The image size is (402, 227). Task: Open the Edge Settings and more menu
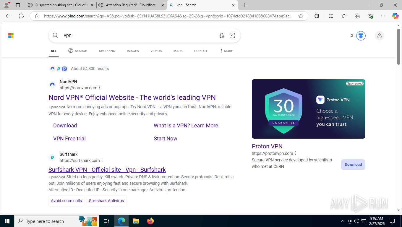click(383, 16)
